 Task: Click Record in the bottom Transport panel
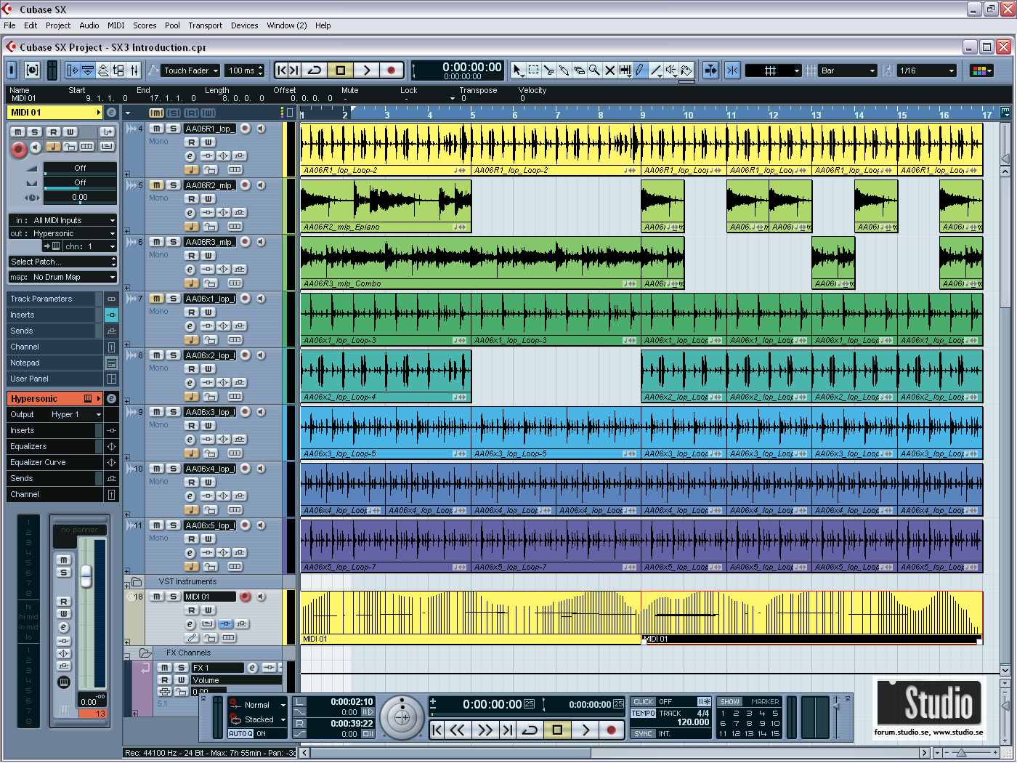[612, 730]
